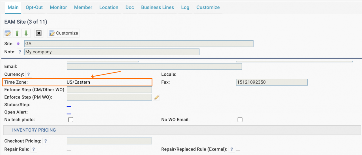362x155 pixels.
Task: Select the Location tab
Action: pyautogui.click(x=109, y=7)
